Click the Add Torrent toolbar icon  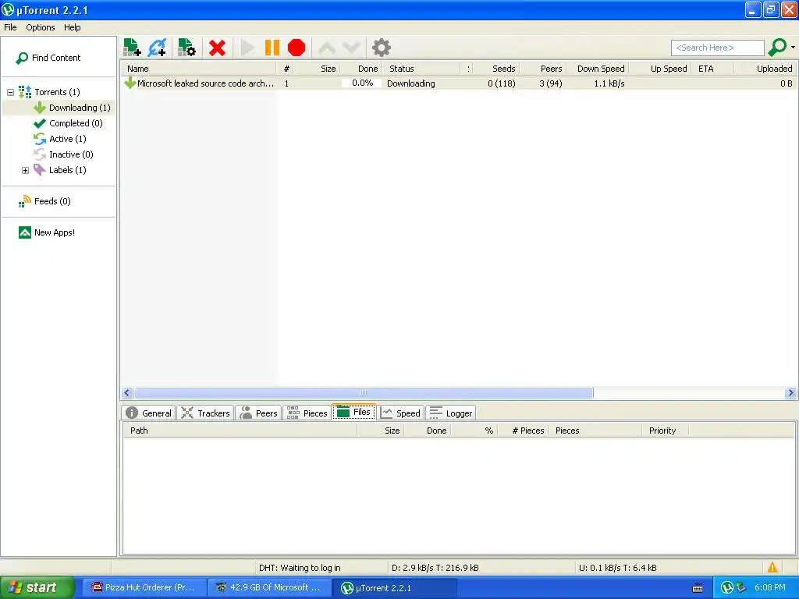132,48
